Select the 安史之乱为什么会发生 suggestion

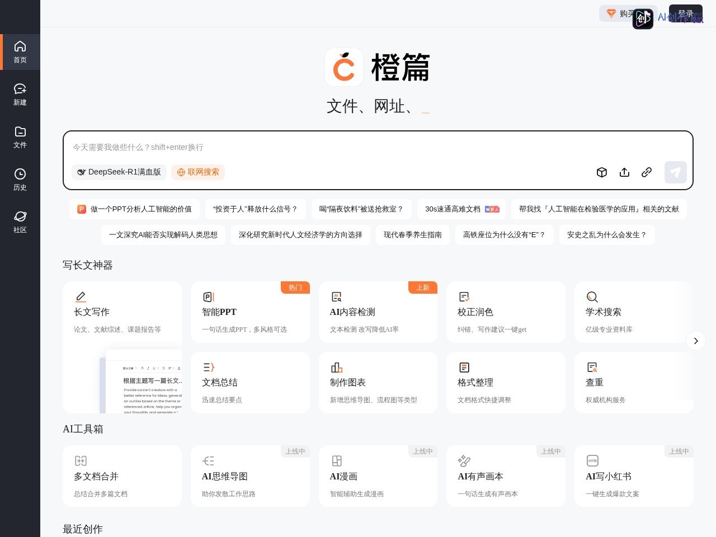[607, 235]
